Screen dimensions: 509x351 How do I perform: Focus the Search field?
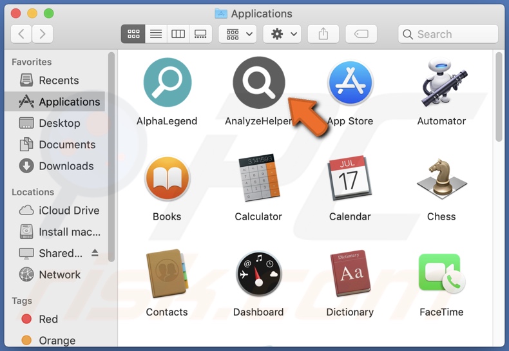[x=448, y=34]
